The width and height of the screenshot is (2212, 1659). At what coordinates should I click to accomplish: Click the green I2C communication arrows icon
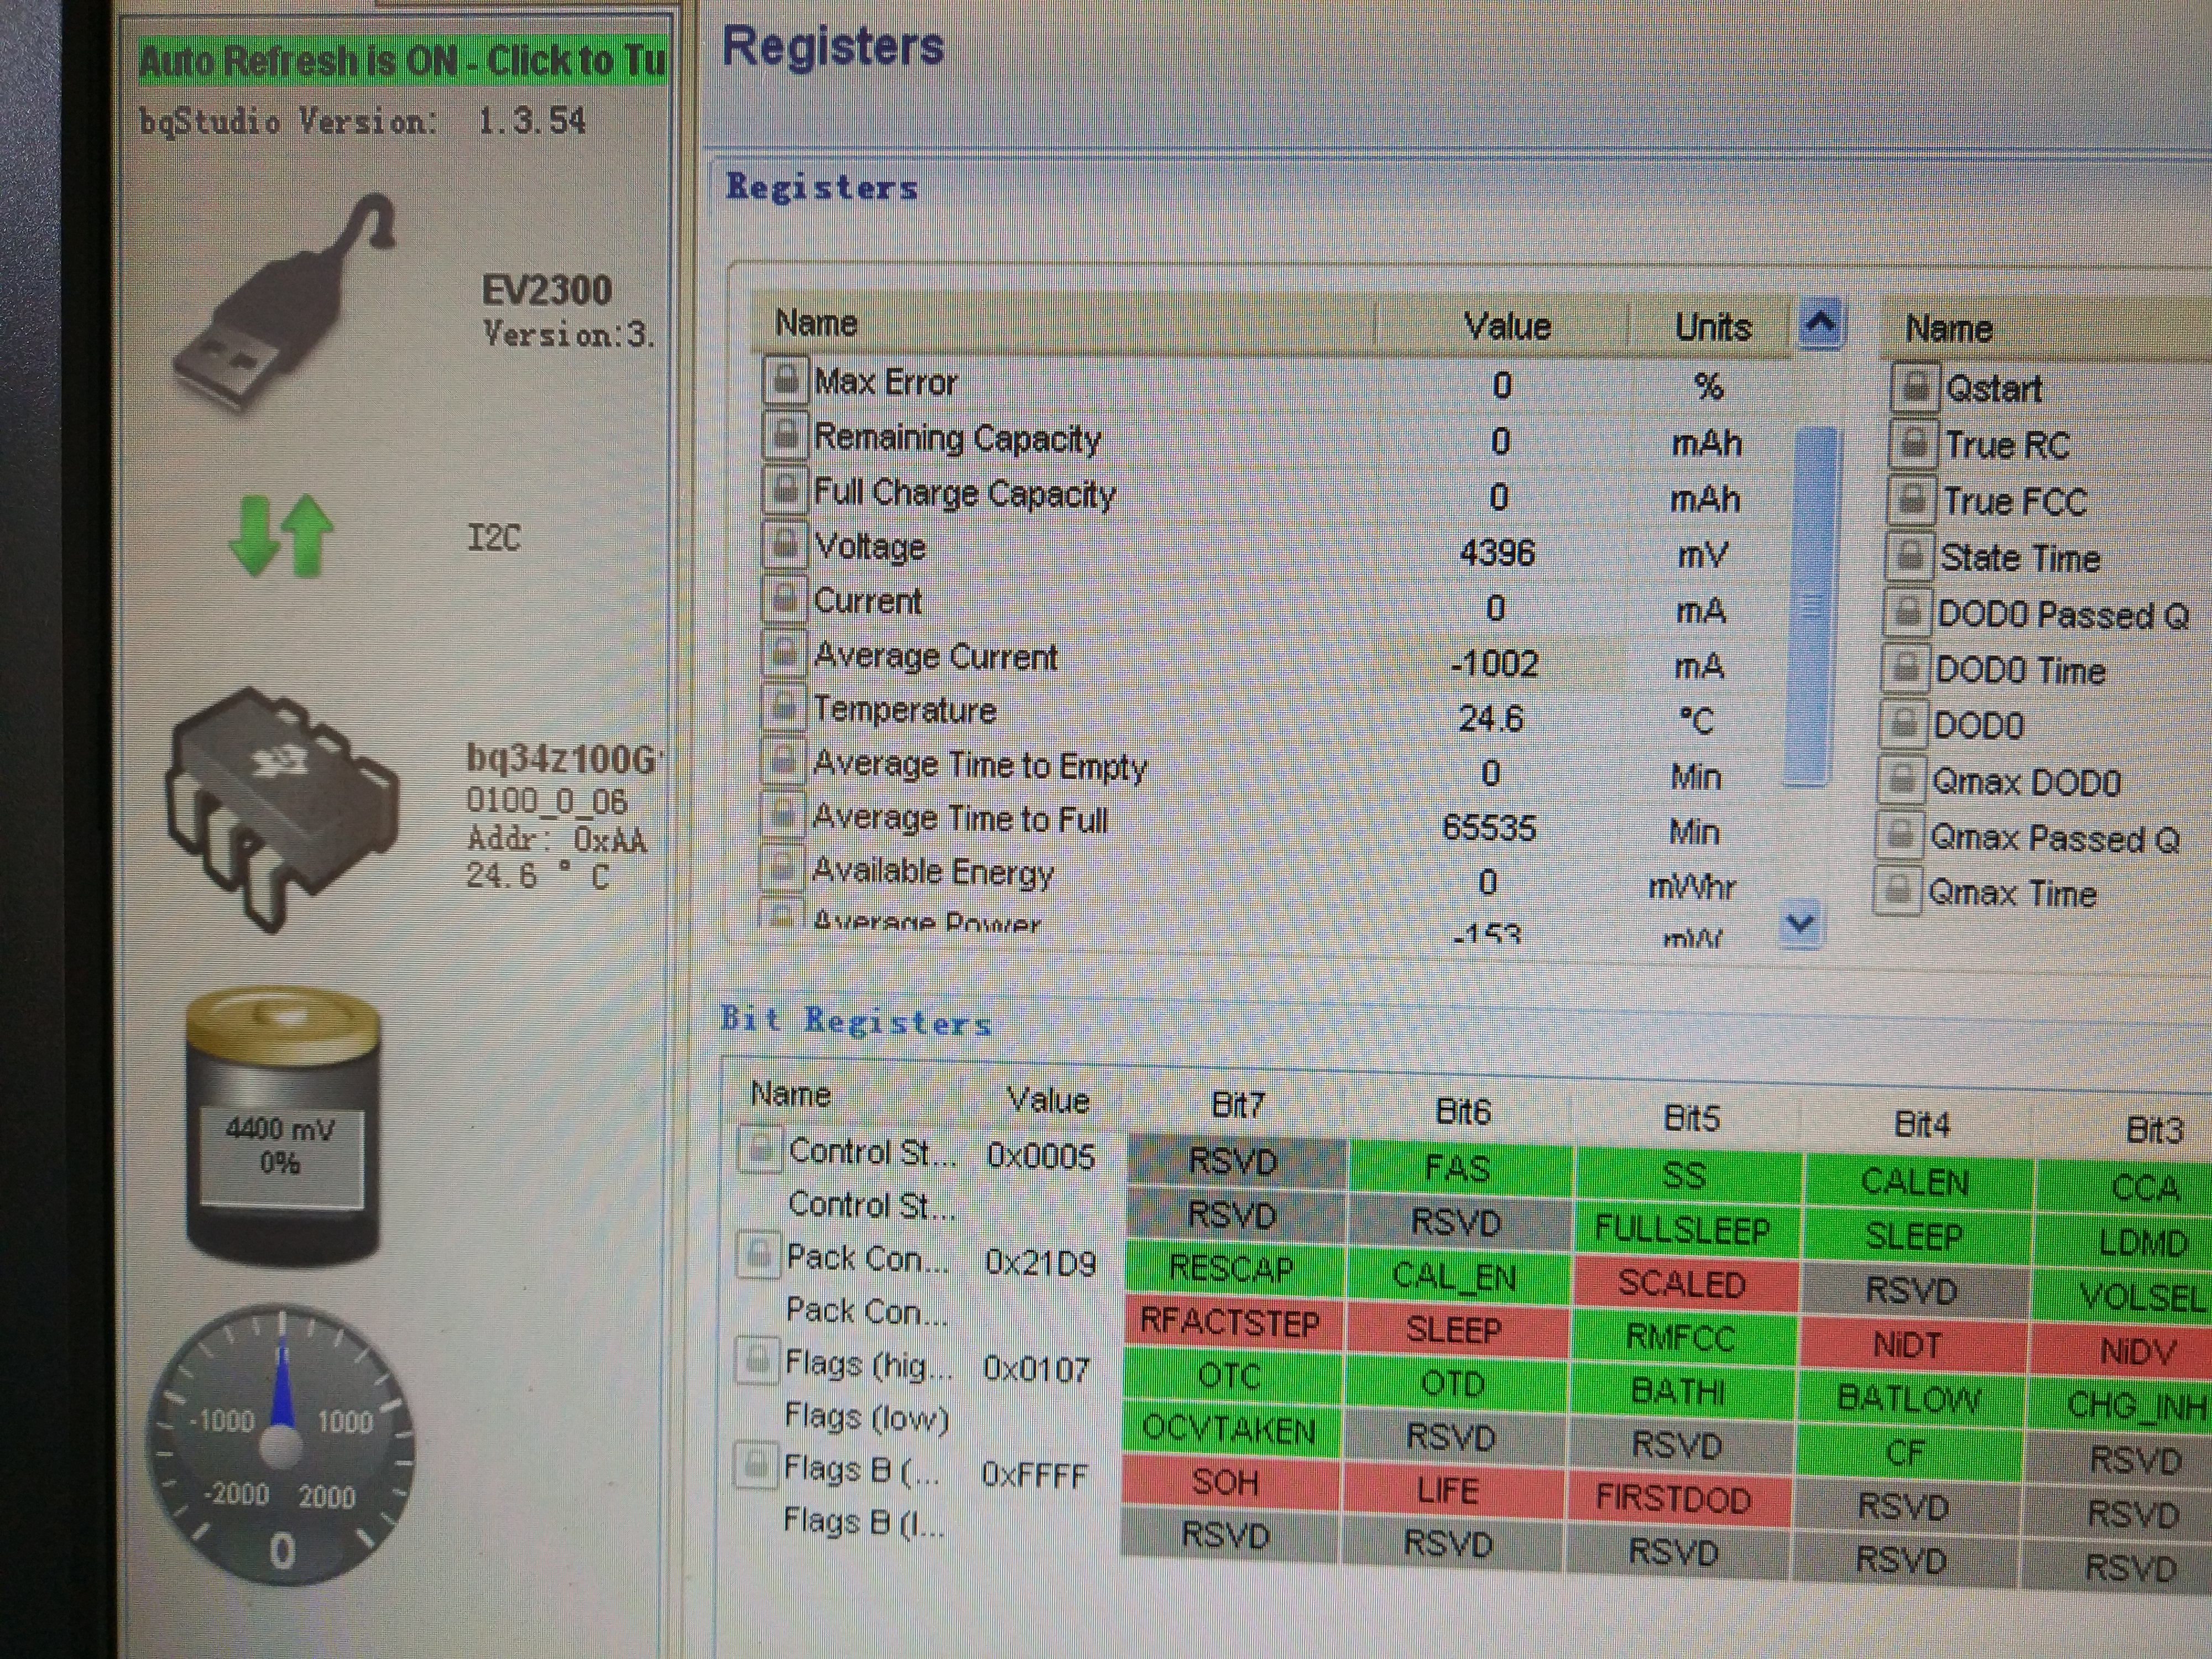[x=281, y=537]
